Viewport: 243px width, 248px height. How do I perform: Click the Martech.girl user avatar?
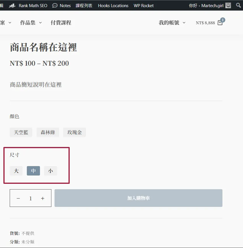point(228,5)
